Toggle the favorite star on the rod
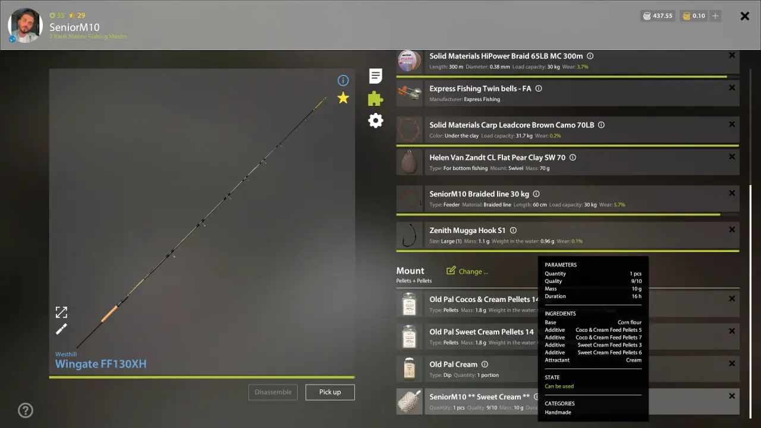This screenshot has width=761, height=428. tap(343, 98)
